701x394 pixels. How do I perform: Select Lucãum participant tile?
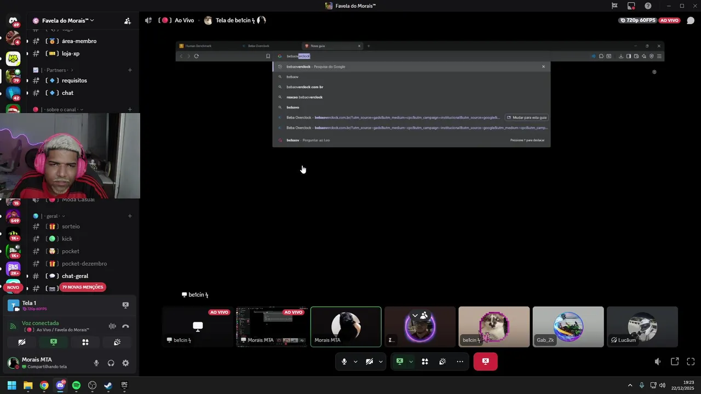coord(642,327)
